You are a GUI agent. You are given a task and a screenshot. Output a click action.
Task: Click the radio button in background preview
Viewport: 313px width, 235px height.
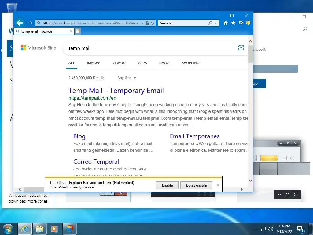pos(292,158)
